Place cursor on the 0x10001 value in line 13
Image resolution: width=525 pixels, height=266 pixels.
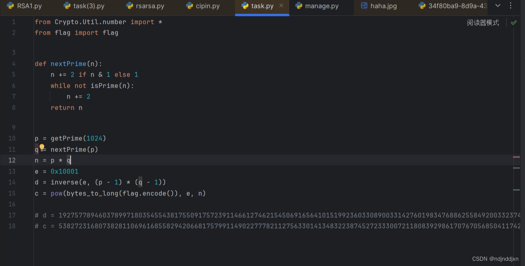tap(64, 171)
